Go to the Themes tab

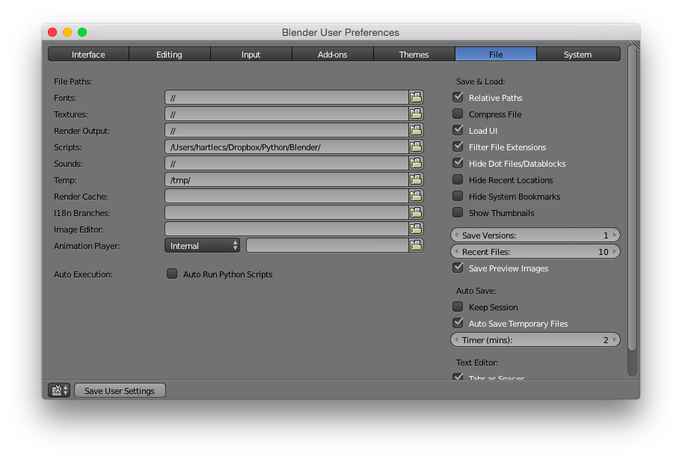414,55
